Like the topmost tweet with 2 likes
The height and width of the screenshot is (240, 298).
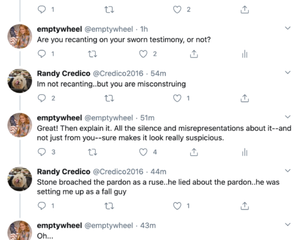tap(177, 10)
